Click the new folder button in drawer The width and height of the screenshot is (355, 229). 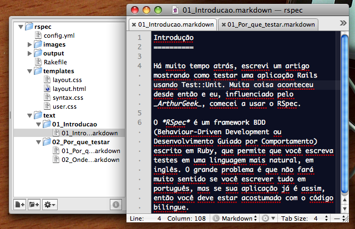[x=34, y=205]
